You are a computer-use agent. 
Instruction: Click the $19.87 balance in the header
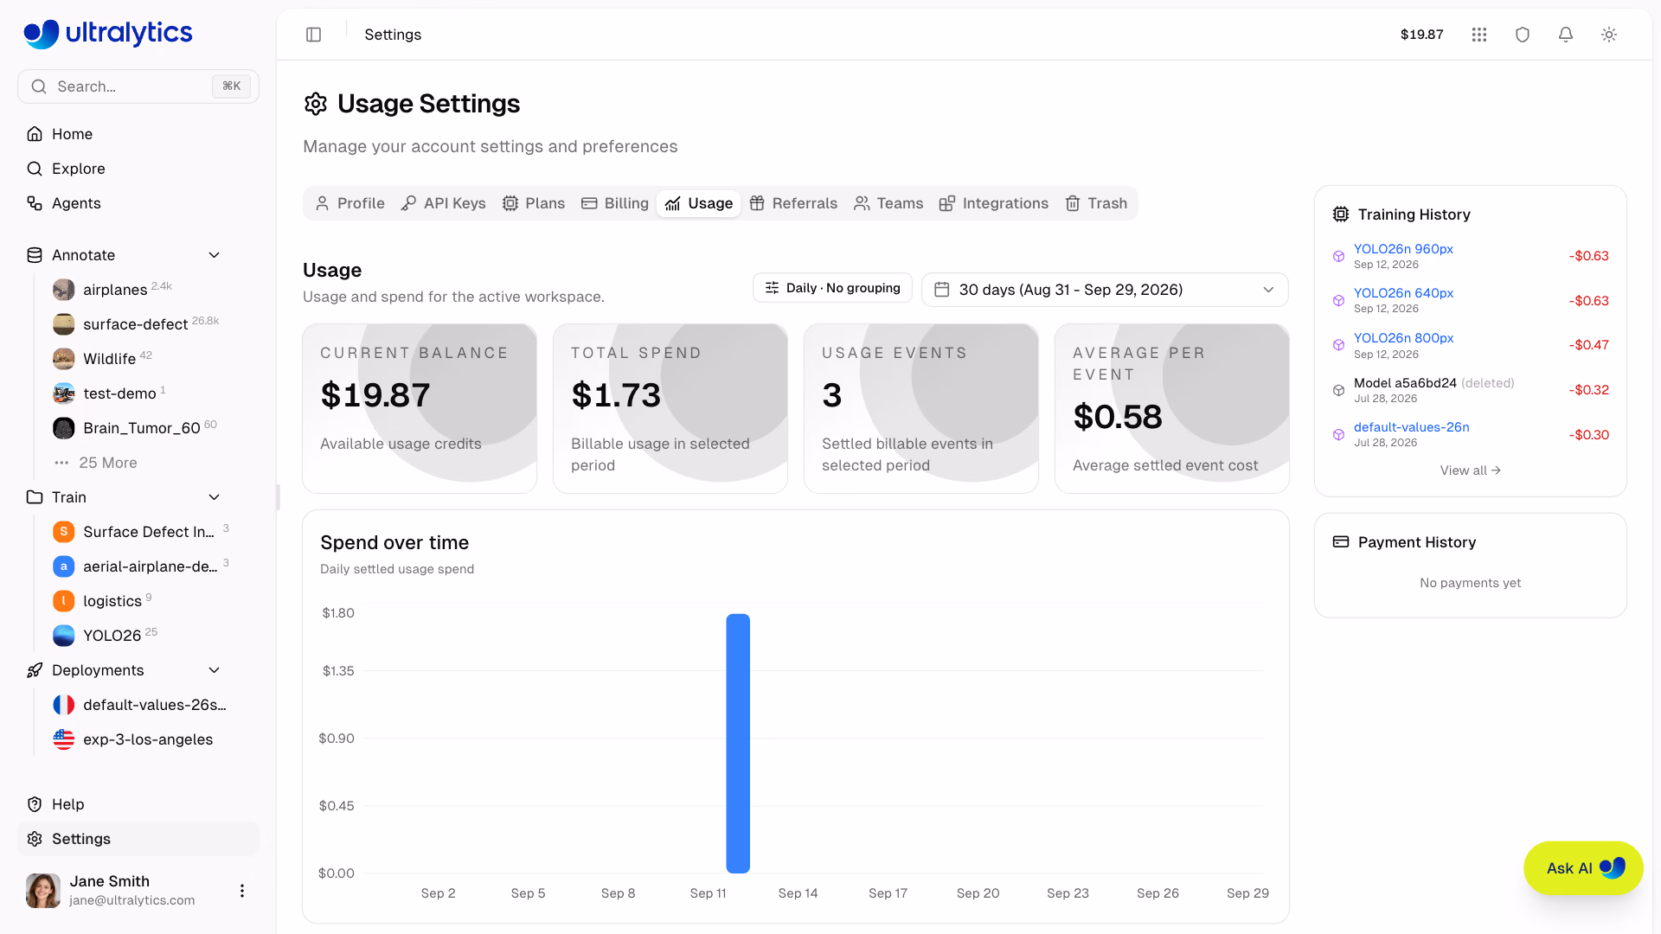tap(1421, 35)
